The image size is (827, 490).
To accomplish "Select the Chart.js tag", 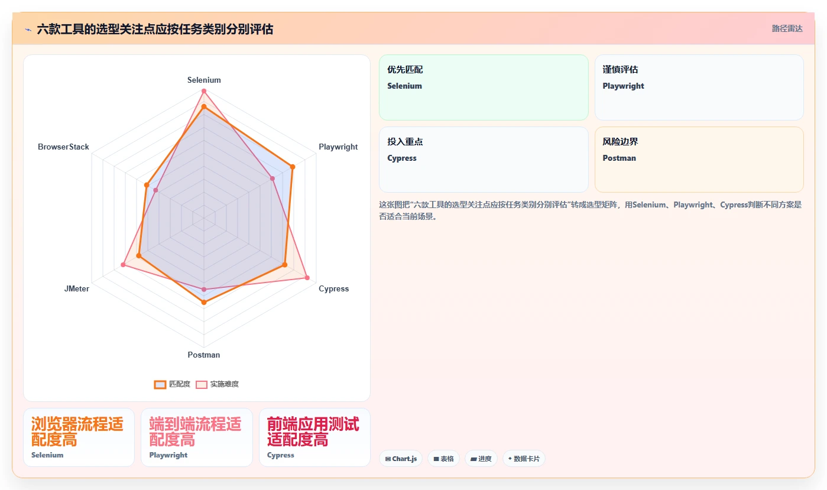I will (x=401, y=459).
